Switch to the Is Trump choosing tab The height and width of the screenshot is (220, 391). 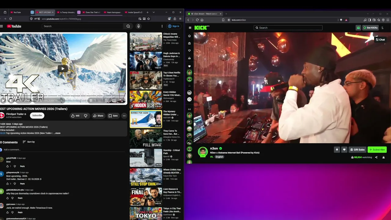65,13
